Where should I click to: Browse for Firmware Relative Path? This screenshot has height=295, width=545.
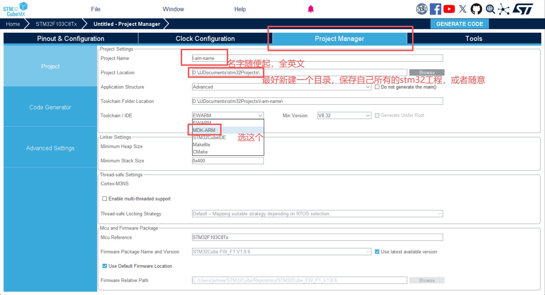[427, 280]
